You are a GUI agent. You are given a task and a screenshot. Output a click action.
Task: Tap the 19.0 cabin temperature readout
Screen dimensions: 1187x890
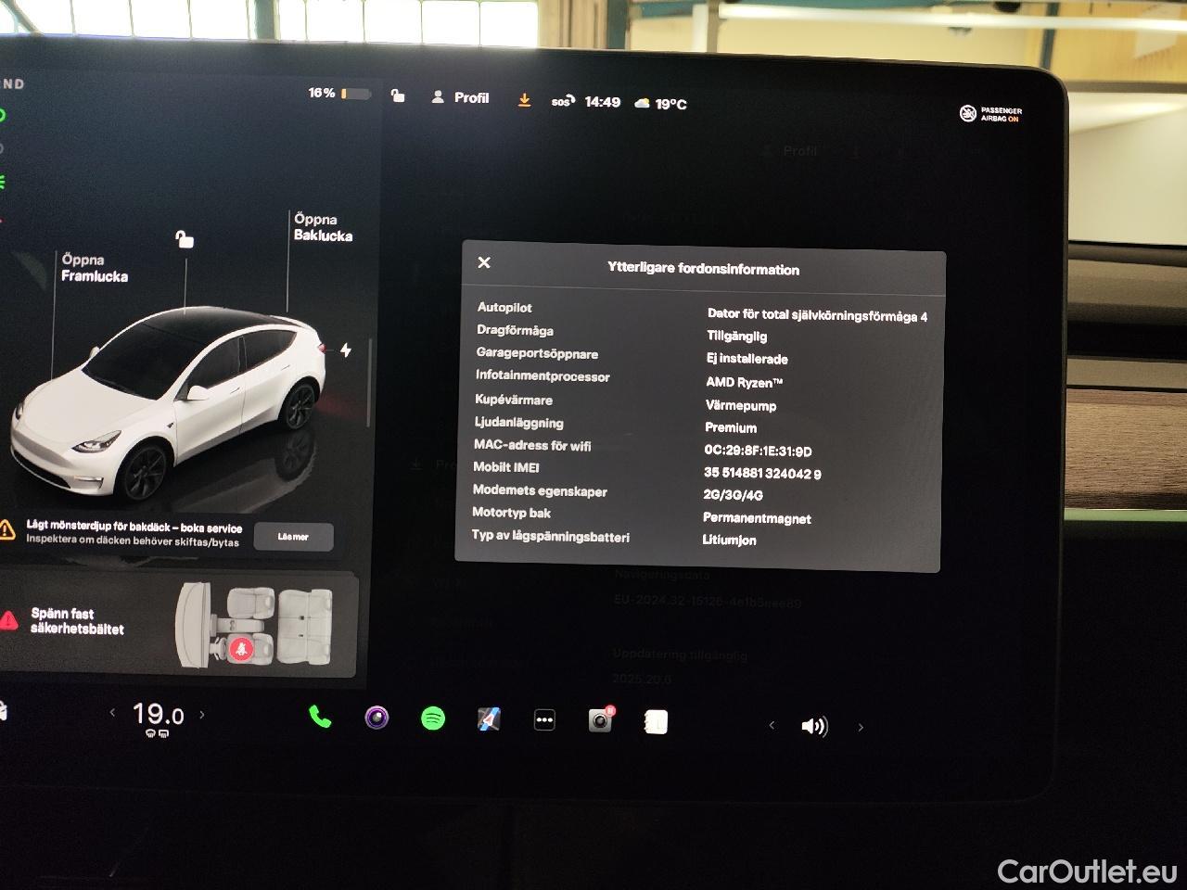158,715
